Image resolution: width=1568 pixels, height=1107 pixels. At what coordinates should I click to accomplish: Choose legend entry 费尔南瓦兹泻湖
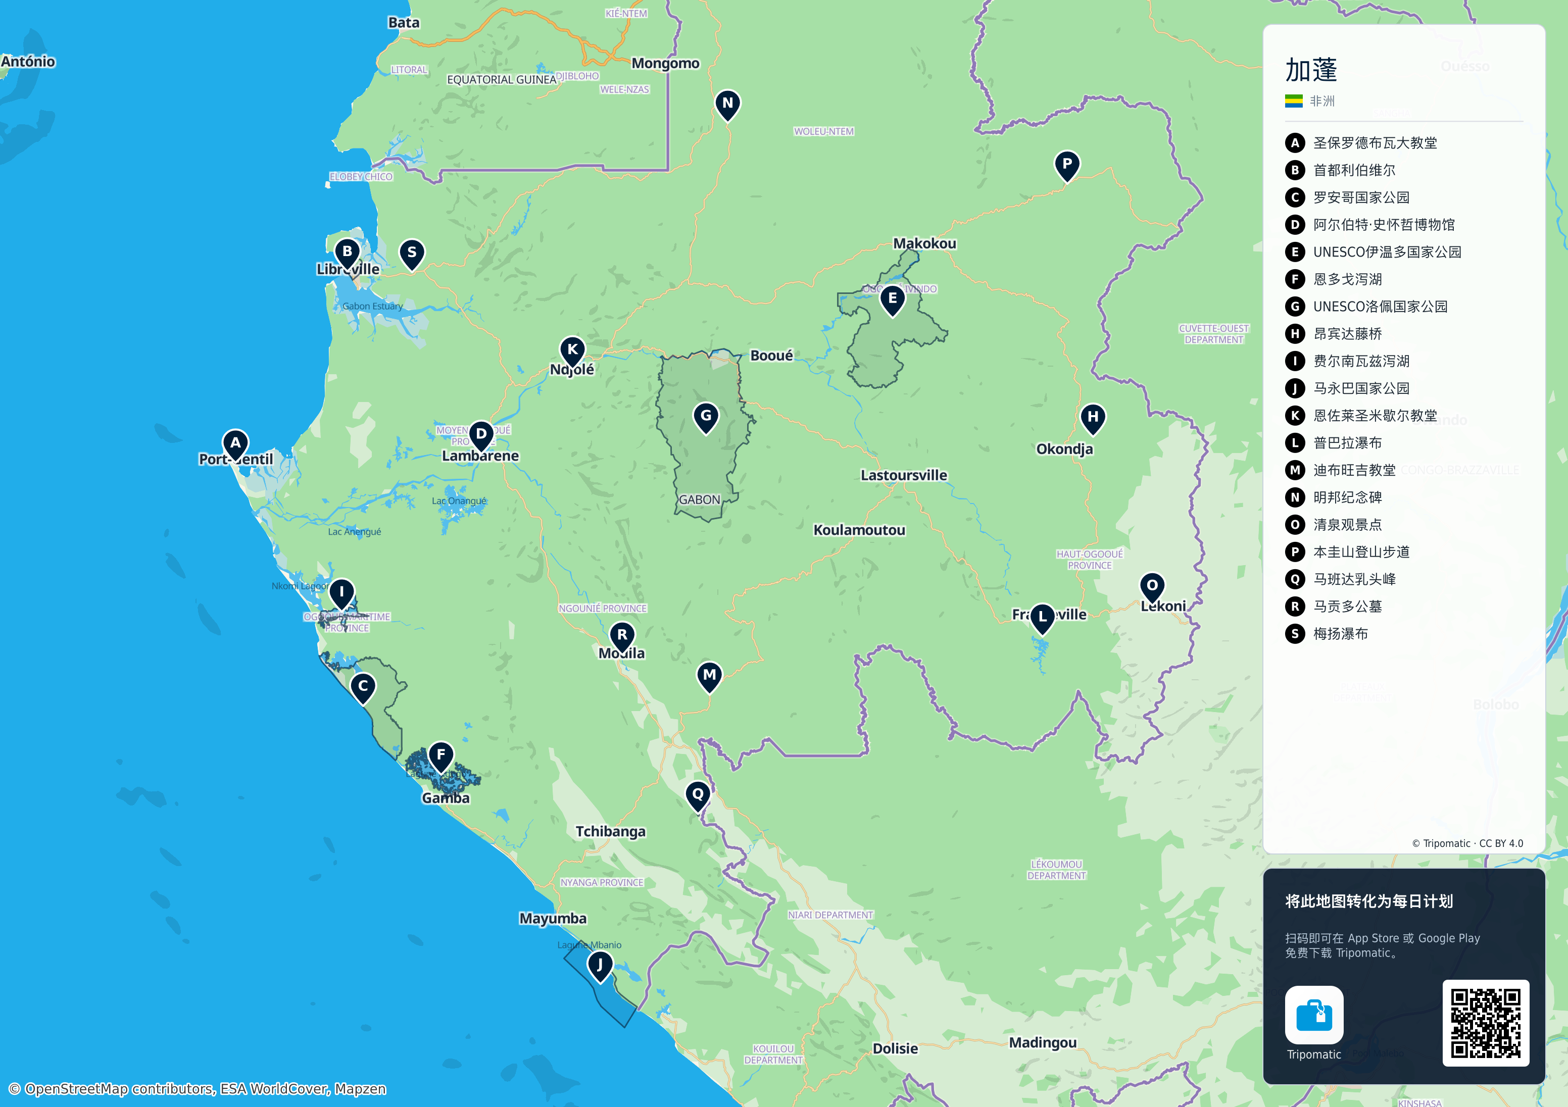click(1347, 361)
